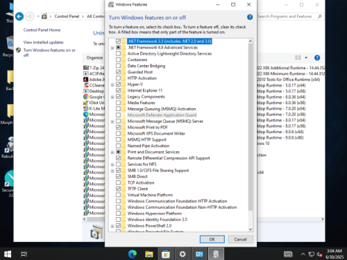The height and width of the screenshot is (260, 347).
Task: Click the scroll down arrow in features list
Action: [x=251, y=229]
